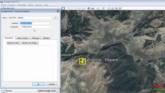The image size is (165, 93).
Task: Click the Add Polygon toolbar icon
Action: pyautogui.click(x=72, y=8)
